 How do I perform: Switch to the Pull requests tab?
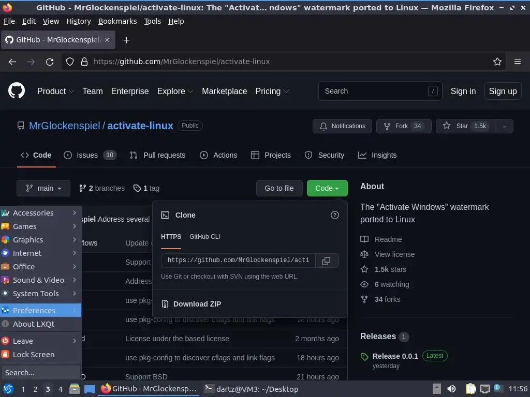point(157,155)
